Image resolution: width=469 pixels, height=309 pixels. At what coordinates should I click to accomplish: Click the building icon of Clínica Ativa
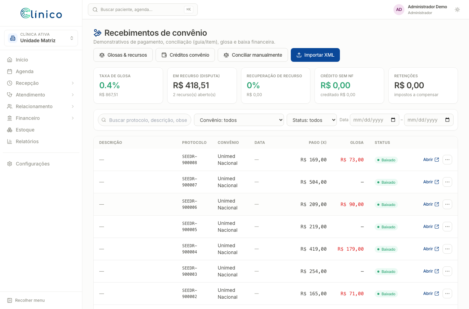coord(13,38)
